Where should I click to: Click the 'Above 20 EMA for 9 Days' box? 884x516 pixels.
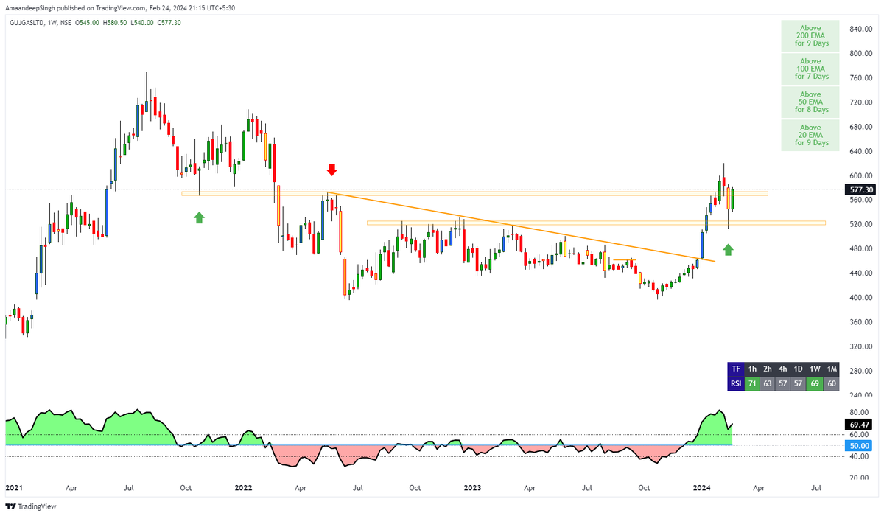coord(811,136)
